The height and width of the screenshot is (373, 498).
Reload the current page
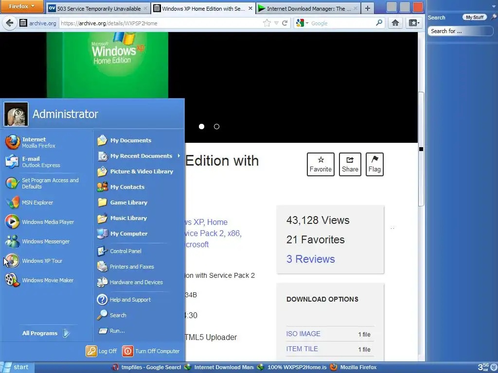tap(285, 23)
